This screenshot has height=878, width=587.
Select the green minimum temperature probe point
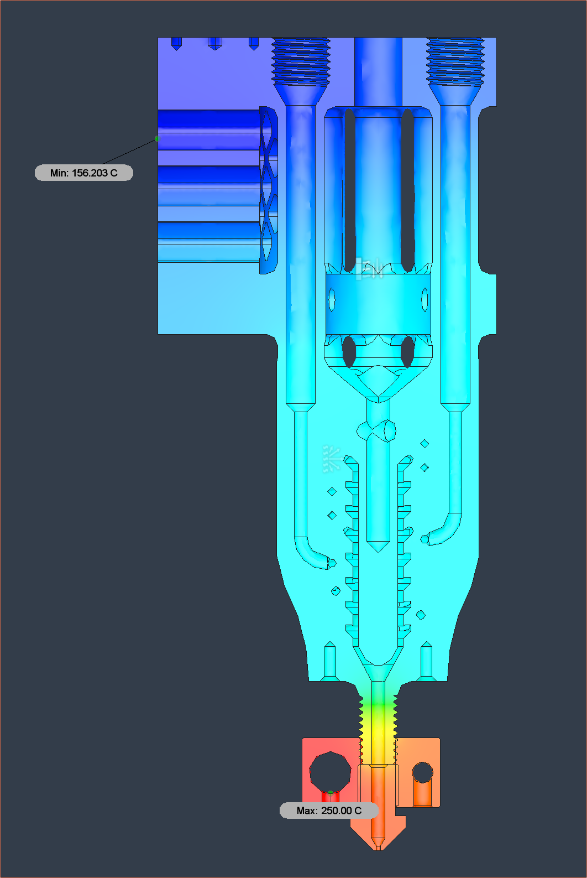tap(158, 139)
